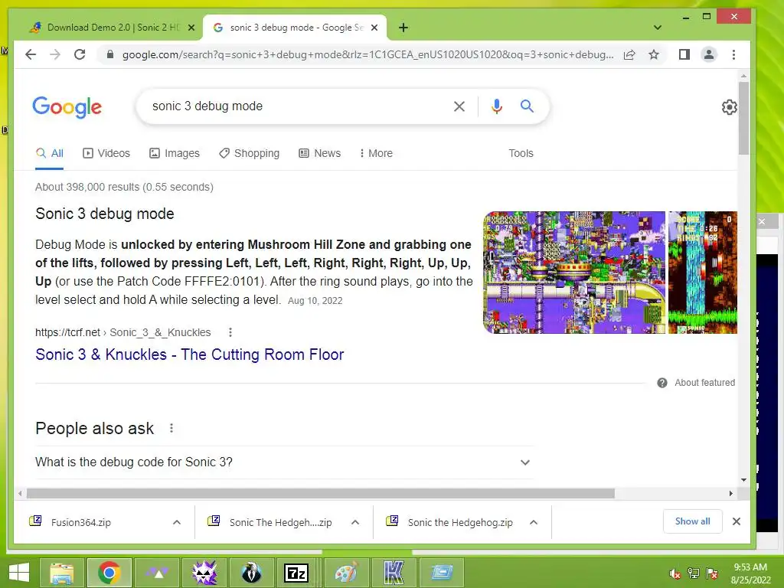View site information via the lock icon
Screen dimensions: 784x588
pyautogui.click(x=110, y=54)
